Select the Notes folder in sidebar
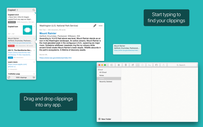 [109, 76]
